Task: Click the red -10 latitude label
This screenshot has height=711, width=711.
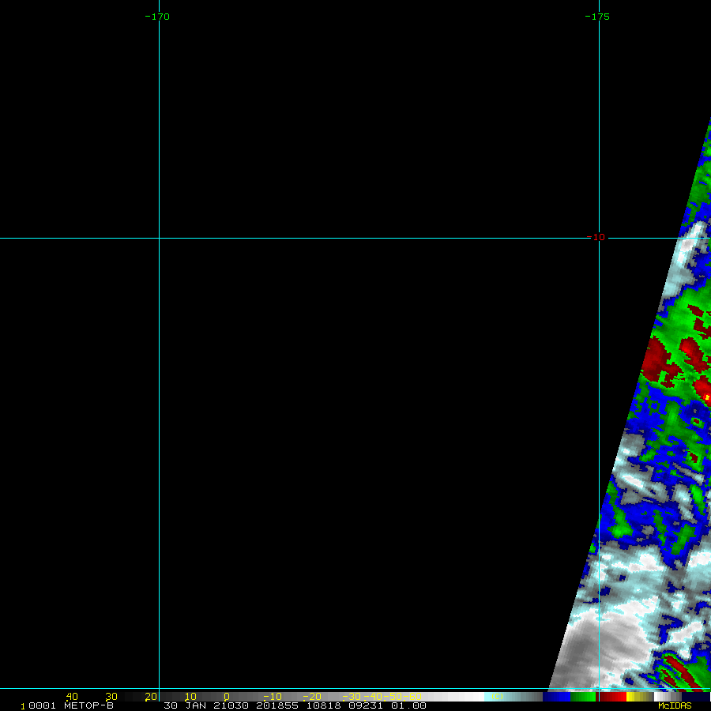Action: (598, 237)
